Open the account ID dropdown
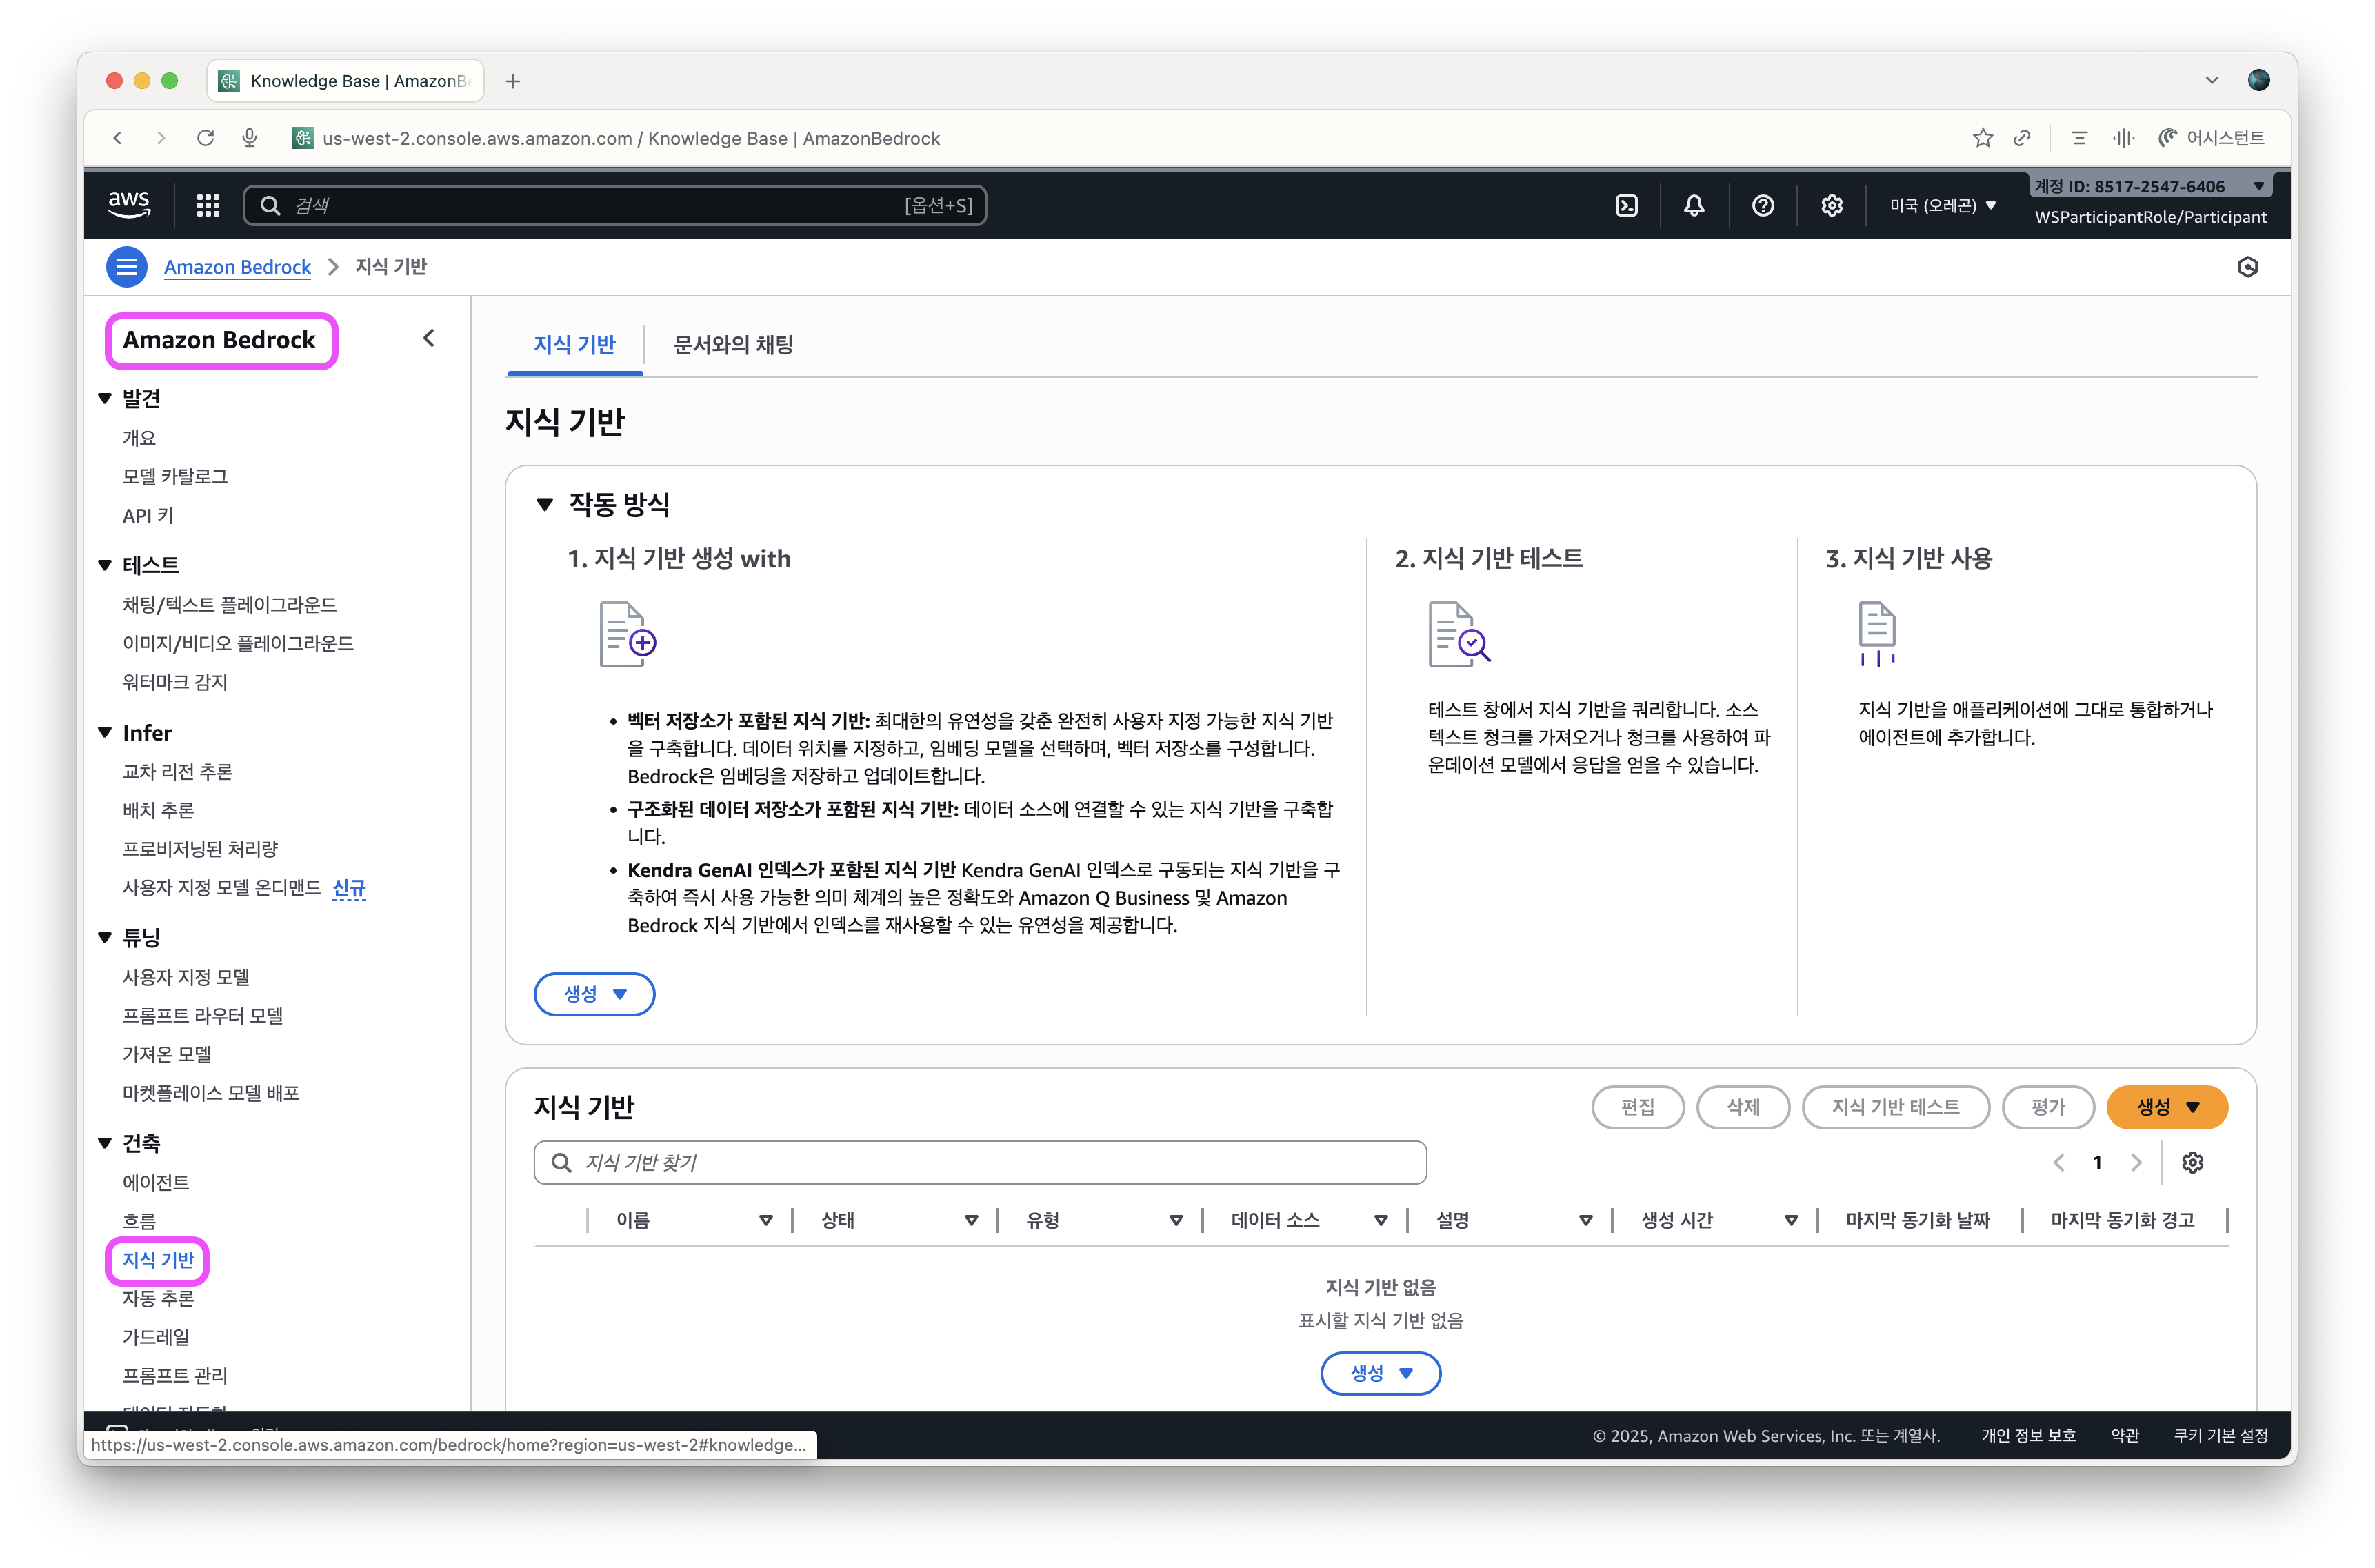The image size is (2375, 1568). pyautogui.click(x=2149, y=186)
